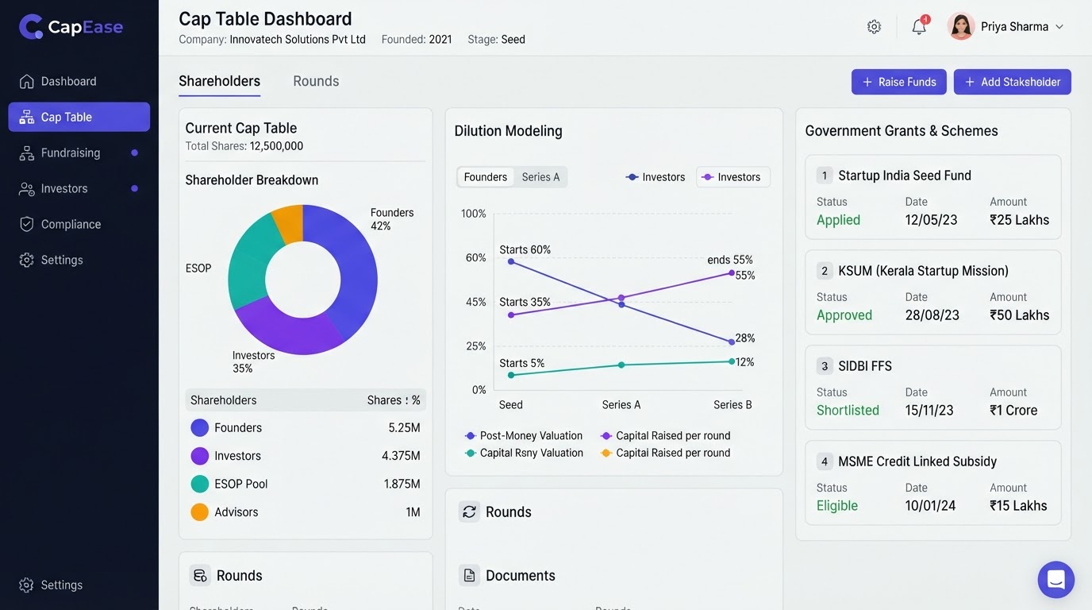Click Priya Sharma's profile avatar

click(x=961, y=26)
